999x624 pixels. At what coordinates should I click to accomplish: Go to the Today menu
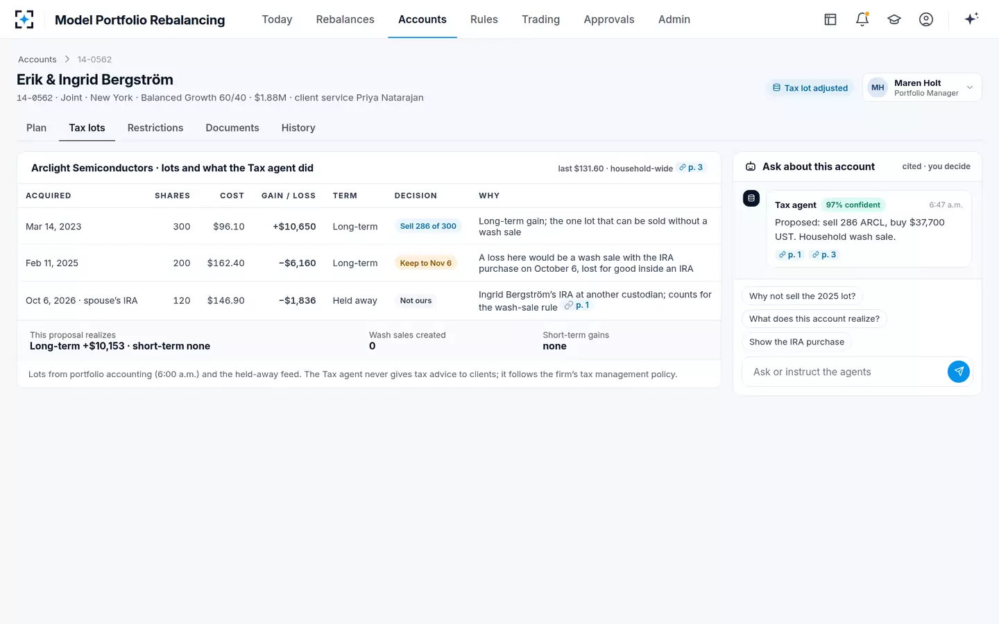pyautogui.click(x=277, y=19)
